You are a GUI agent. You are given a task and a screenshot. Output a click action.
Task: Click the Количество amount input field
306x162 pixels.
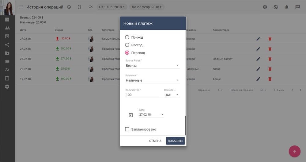(x=144, y=95)
